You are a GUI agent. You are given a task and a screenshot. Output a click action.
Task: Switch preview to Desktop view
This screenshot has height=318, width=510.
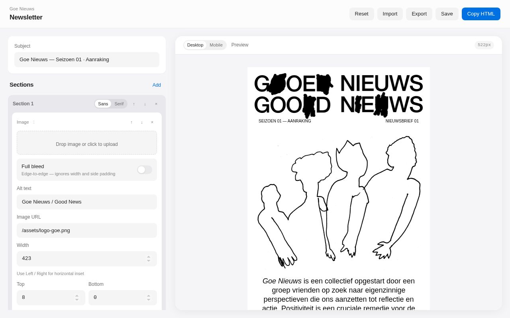click(195, 45)
